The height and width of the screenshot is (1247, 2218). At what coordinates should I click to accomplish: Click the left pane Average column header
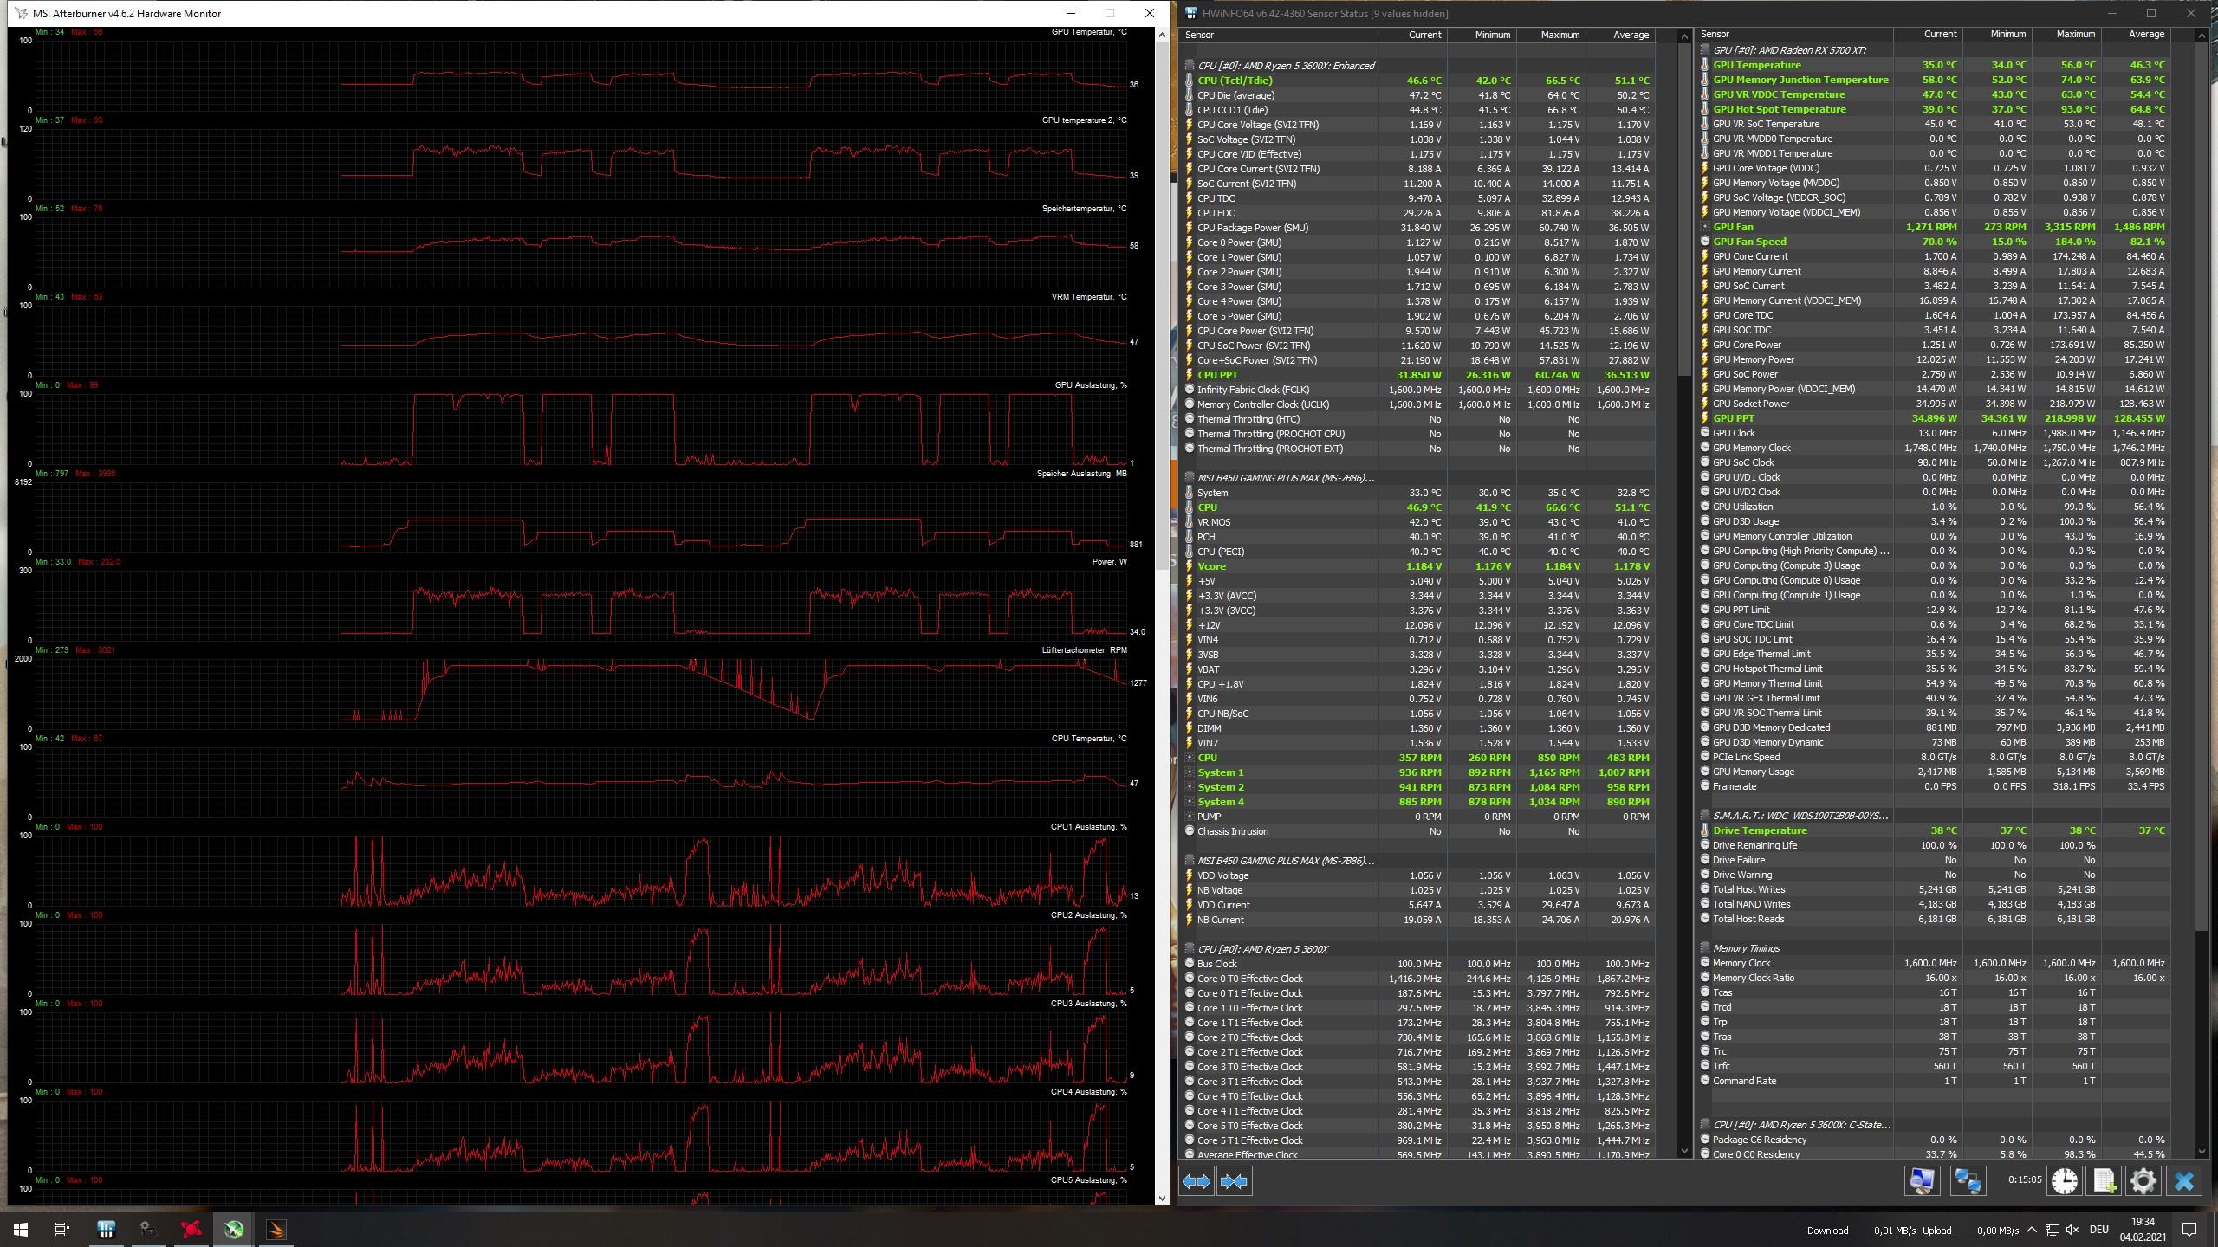click(1620, 35)
